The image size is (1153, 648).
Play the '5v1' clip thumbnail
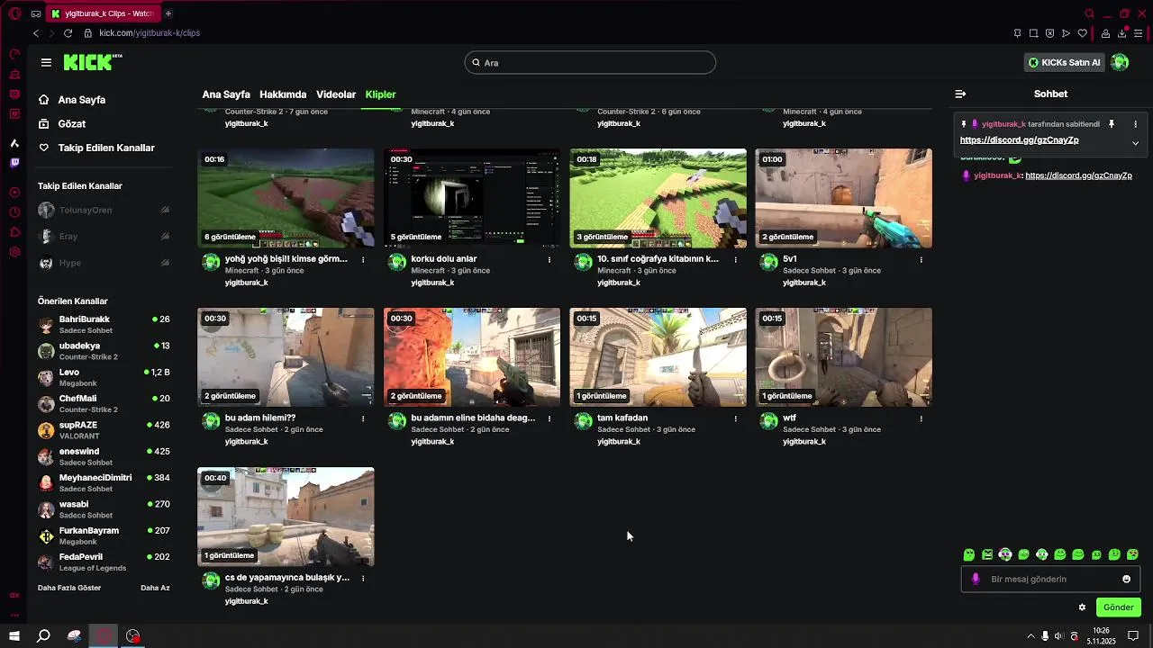click(844, 198)
